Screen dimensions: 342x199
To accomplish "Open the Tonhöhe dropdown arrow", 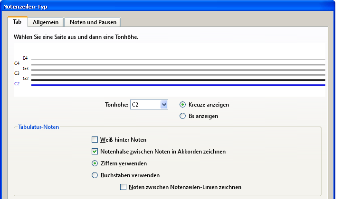I will tap(164, 105).
